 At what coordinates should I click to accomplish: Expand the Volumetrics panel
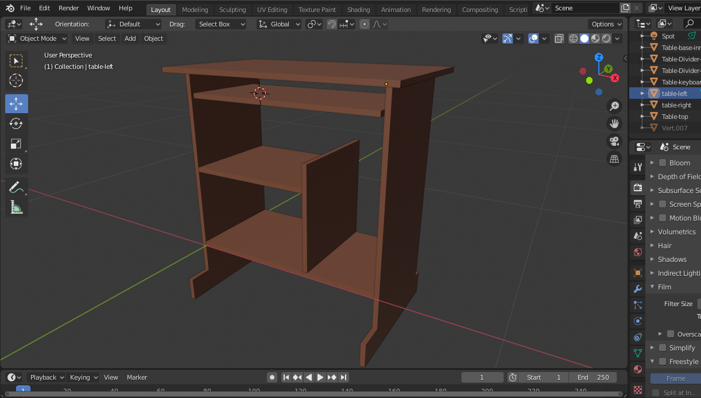[x=676, y=231]
